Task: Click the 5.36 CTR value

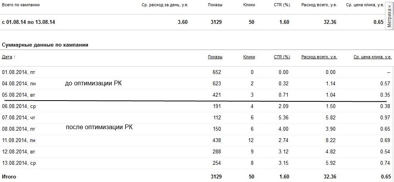Action: tap(283, 117)
